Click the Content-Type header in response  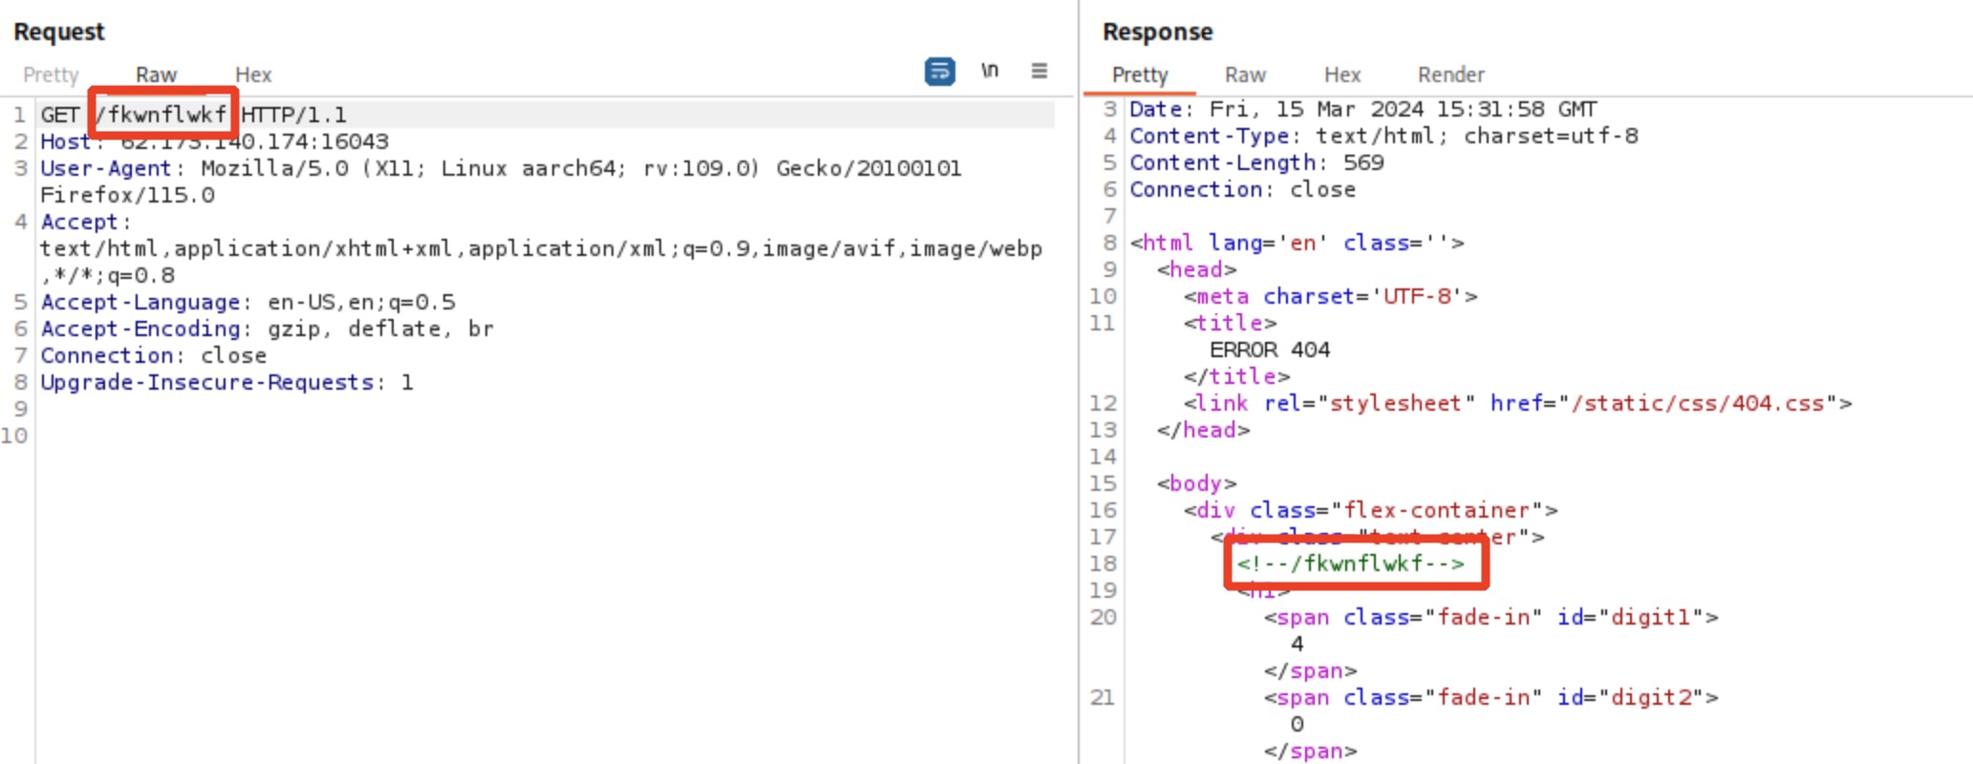pyautogui.click(x=1209, y=136)
